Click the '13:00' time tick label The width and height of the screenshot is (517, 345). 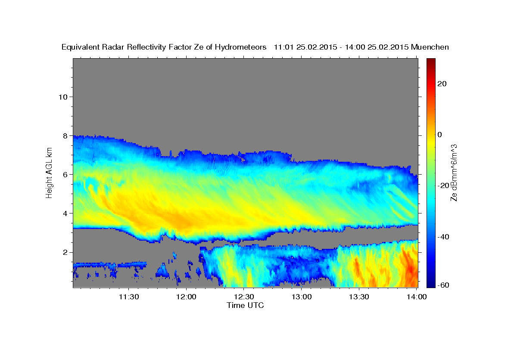click(x=302, y=297)
